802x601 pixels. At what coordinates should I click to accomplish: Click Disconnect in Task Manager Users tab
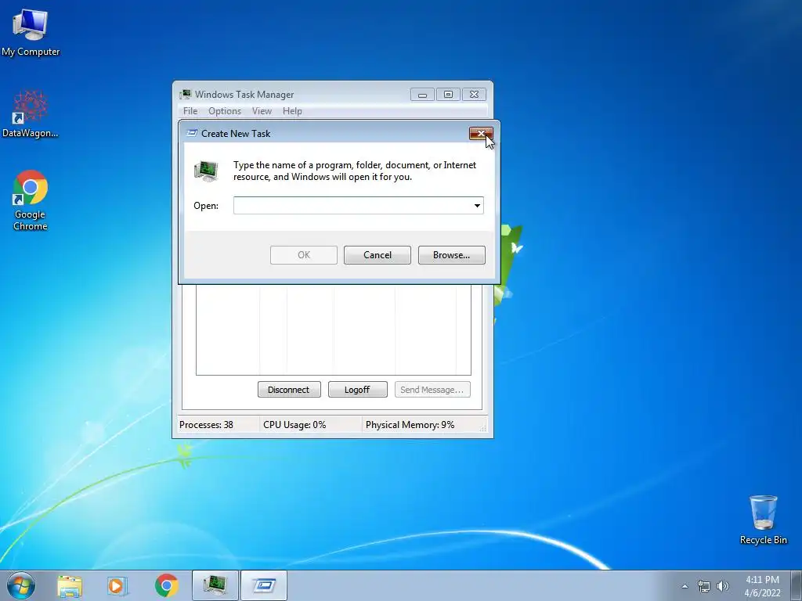(289, 390)
